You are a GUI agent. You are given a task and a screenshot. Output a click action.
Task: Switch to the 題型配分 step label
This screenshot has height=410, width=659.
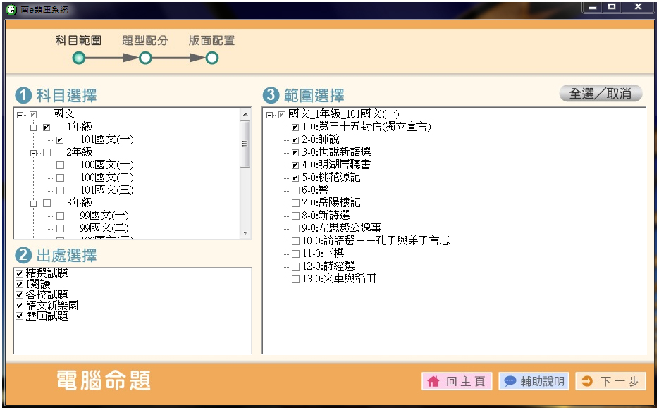145,41
